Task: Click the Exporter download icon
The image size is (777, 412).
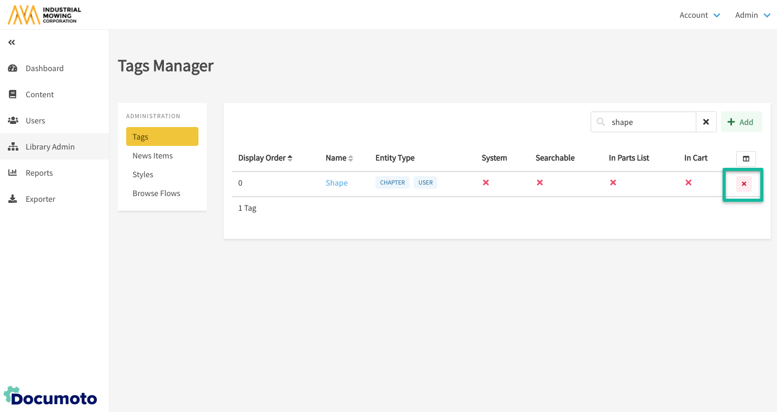Action: [13, 199]
